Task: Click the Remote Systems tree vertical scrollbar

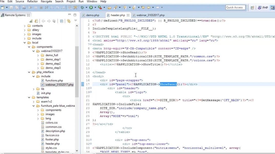Action: [x=77, y=71]
